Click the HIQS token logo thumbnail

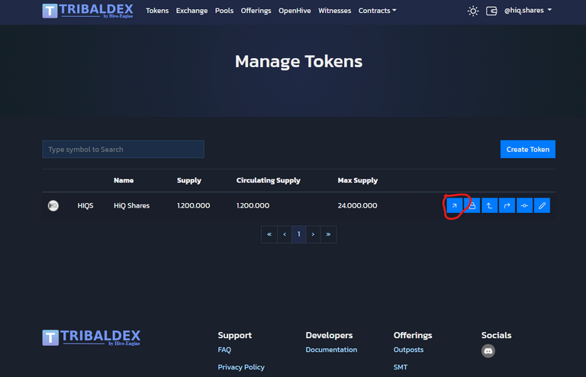click(x=53, y=205)
